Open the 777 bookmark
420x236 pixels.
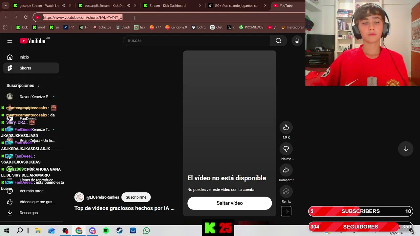coord(155,27)
